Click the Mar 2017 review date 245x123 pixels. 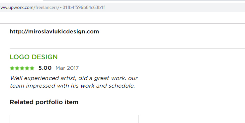[x=67, y=68]
